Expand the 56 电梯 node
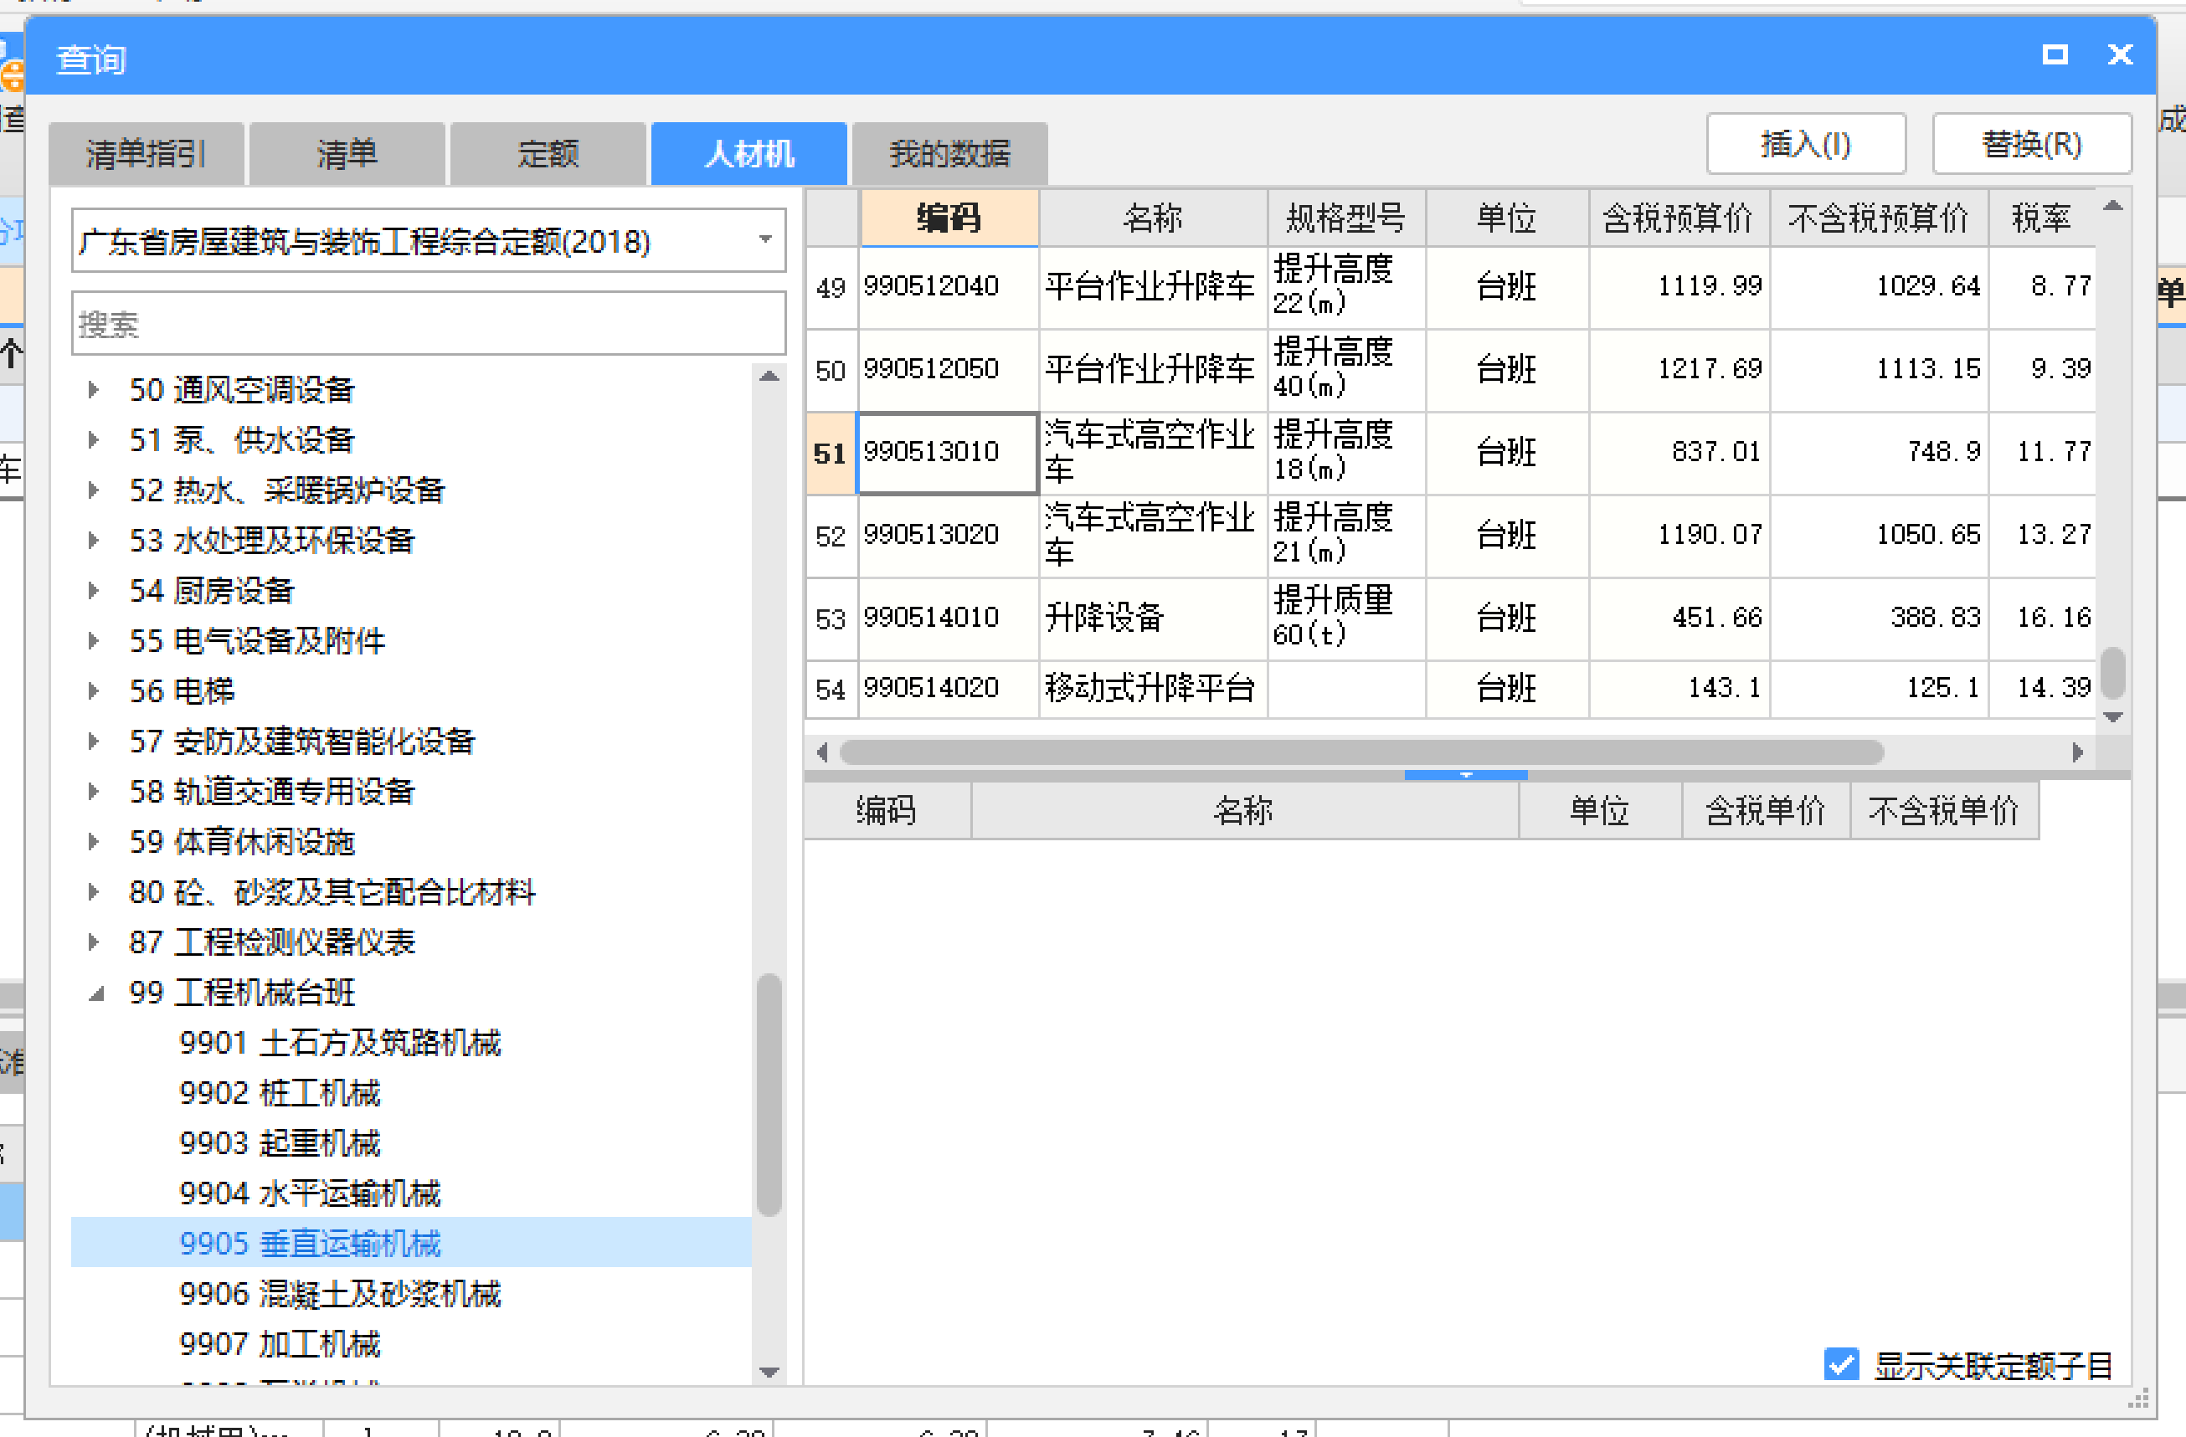The height and width of the screenshot is (1437, 2186). click(x=94, y=690)
